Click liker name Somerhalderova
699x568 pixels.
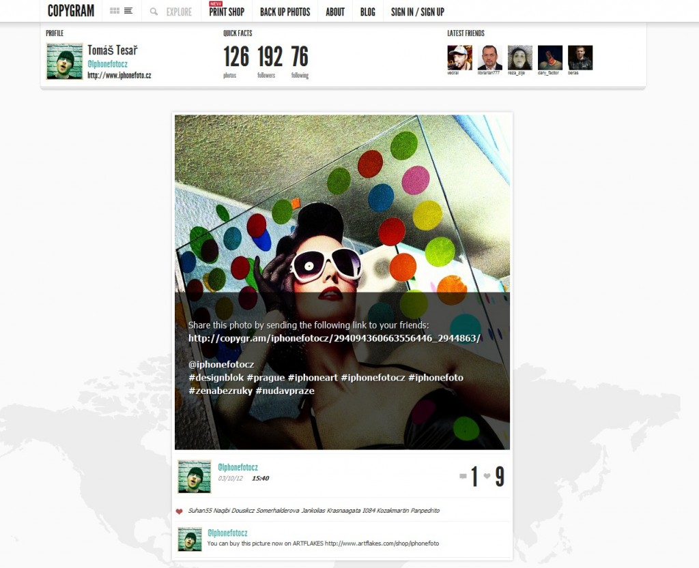[x=277, y=511]
